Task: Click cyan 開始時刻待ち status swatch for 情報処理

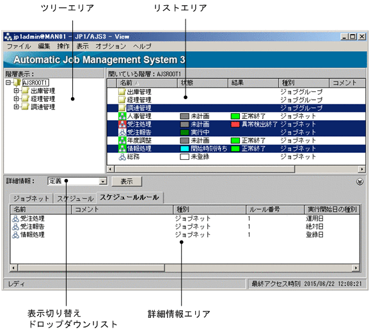Action: [x=185, y=148]
